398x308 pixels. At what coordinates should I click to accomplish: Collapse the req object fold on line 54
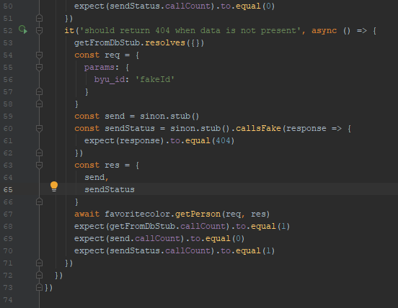tap(39, 55)
